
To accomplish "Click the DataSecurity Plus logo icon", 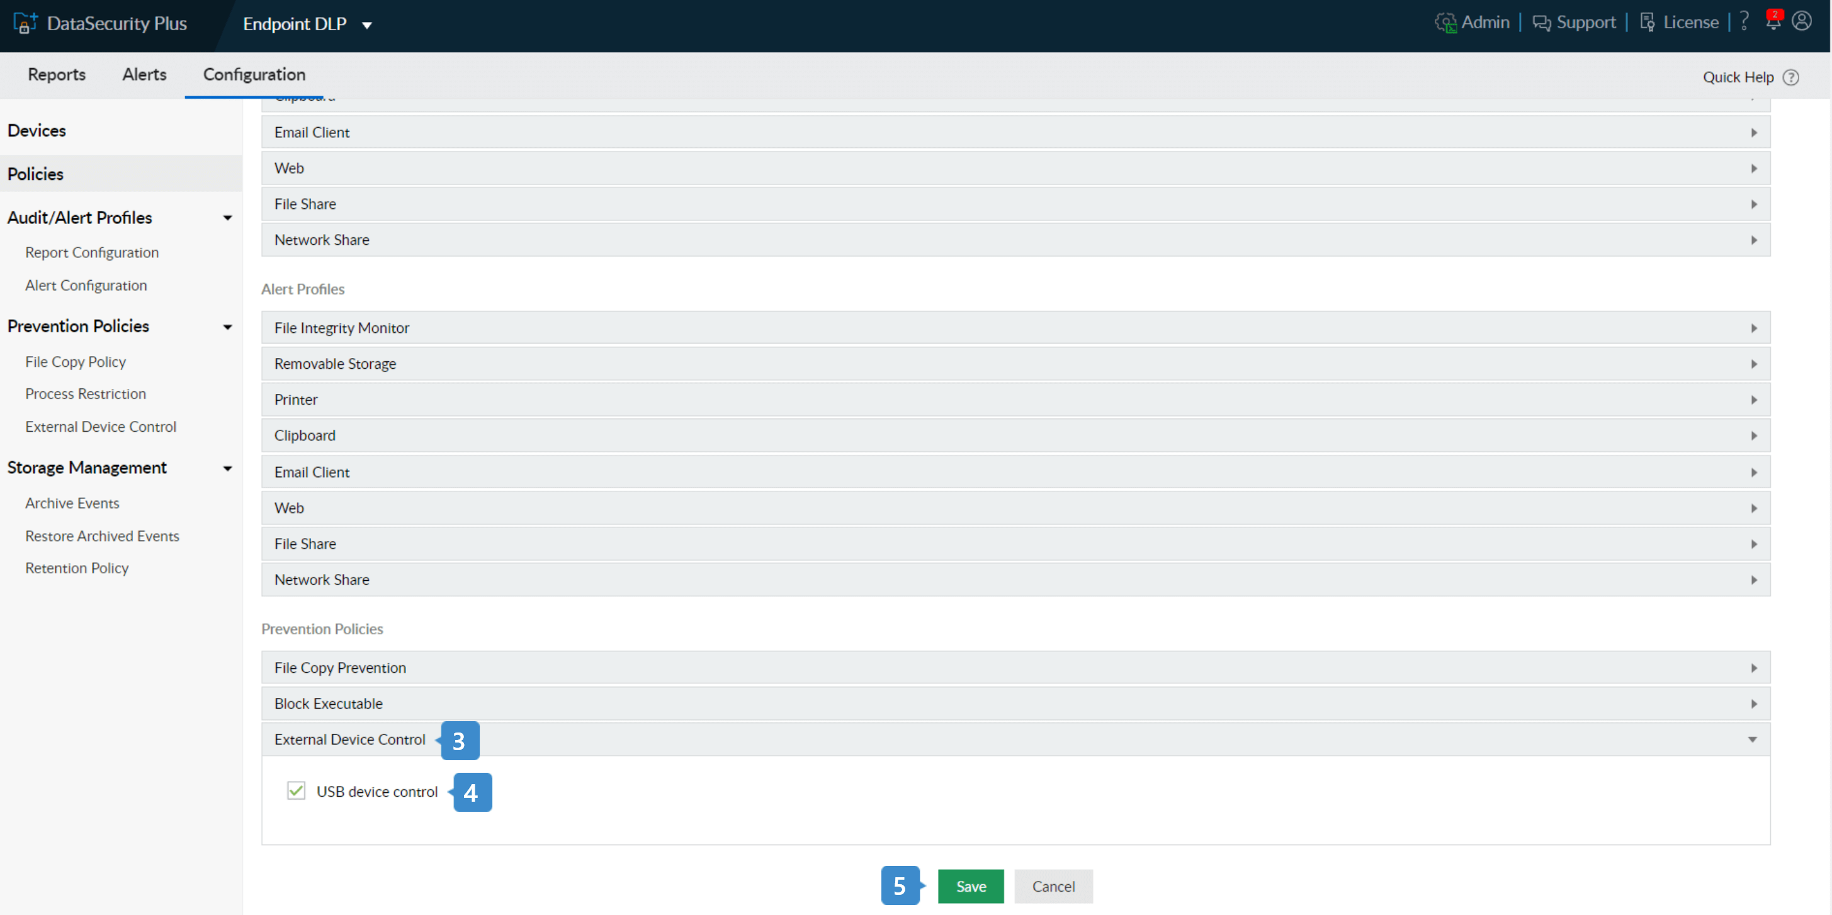I will [x=23, y=23].
